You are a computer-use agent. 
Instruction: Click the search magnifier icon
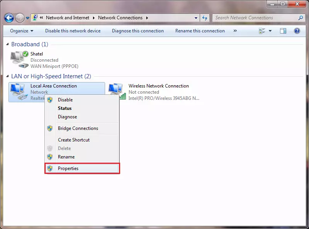coord(301,18)
